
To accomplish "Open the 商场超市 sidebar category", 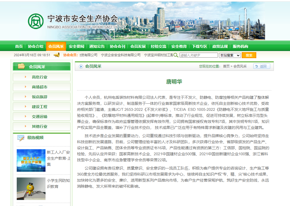I will tap(39, 87).
